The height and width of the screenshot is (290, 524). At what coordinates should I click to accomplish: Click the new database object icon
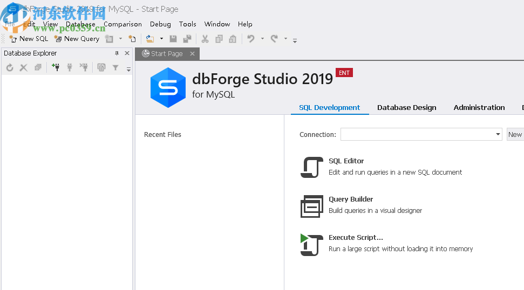[x=109, y=39]
